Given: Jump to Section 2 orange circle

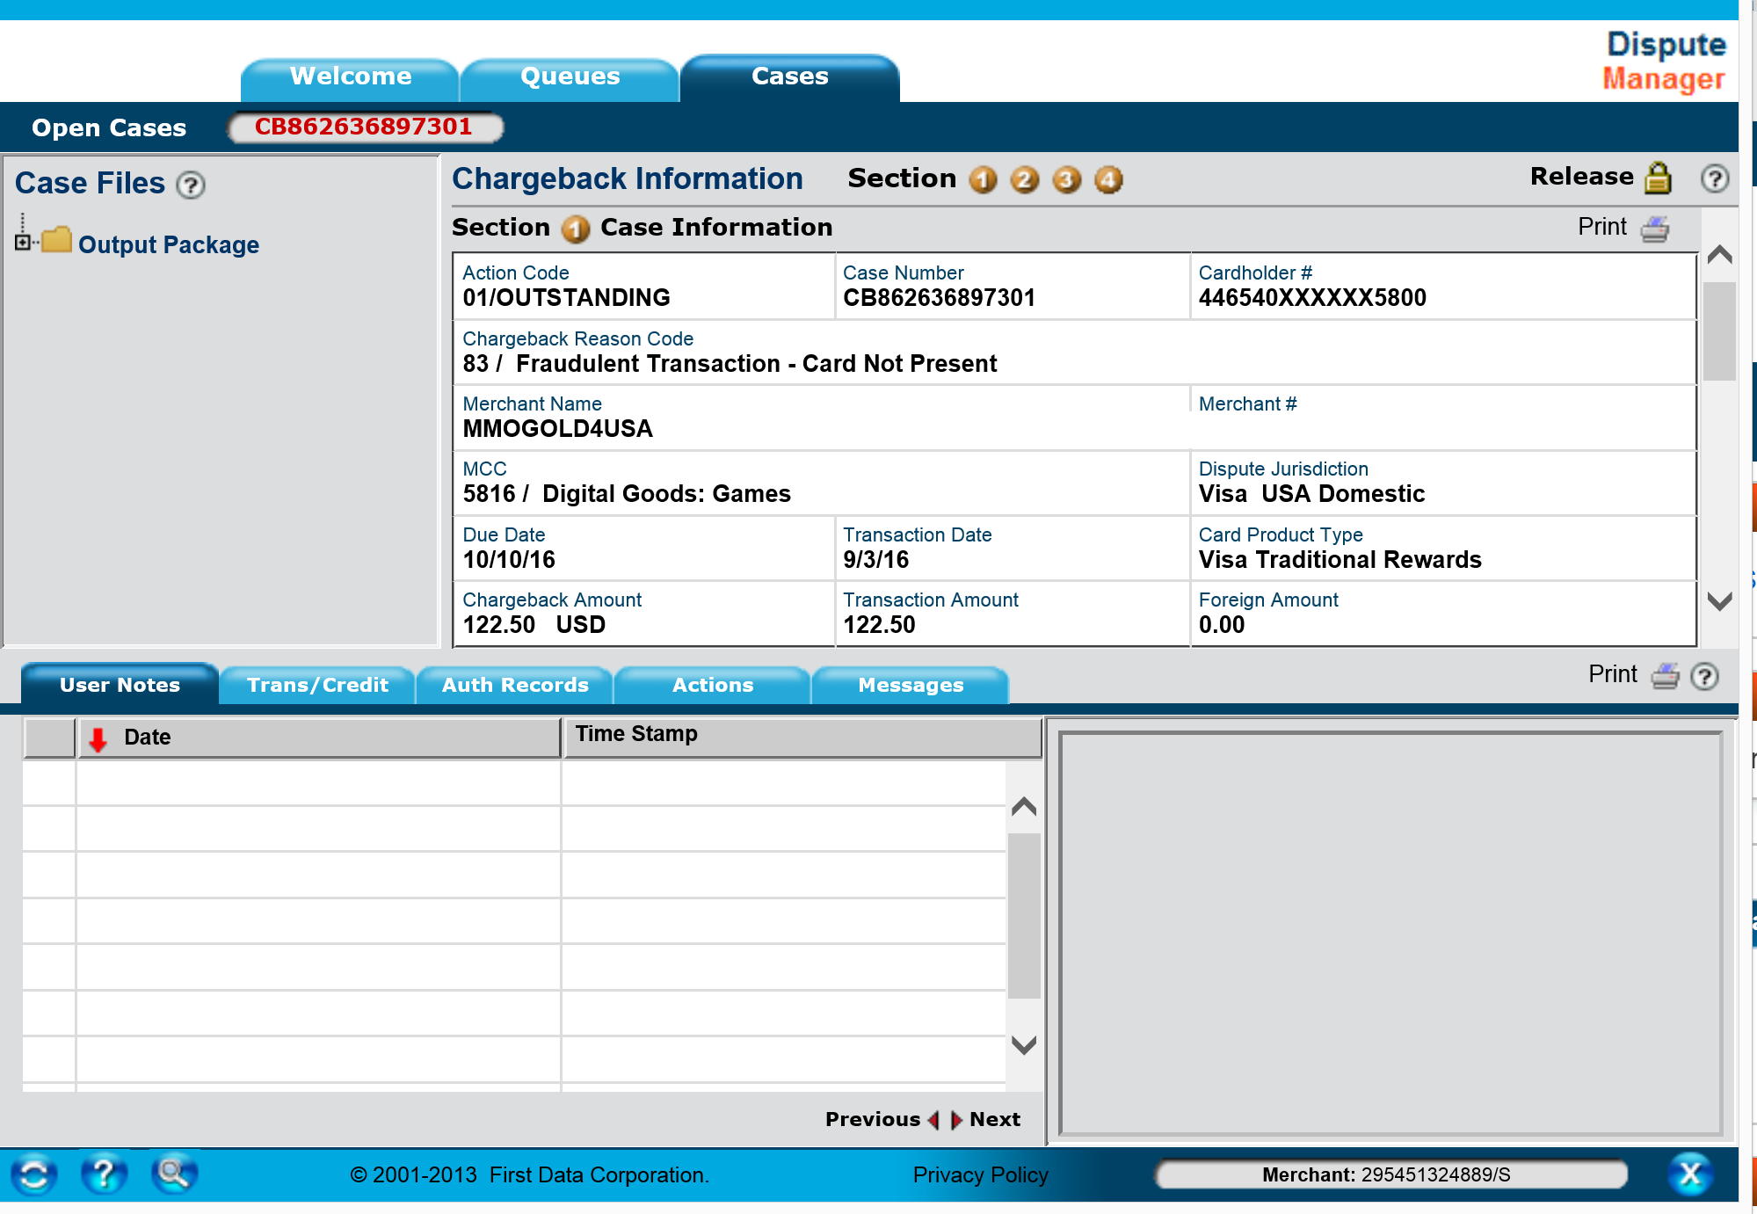Looking at the screenshot, I should pyautogui.click(x=1025, y=180).
